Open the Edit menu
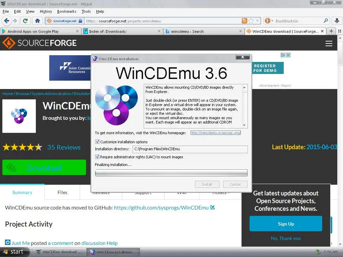This screenshot has height=257, width=343. coord(17,11)
